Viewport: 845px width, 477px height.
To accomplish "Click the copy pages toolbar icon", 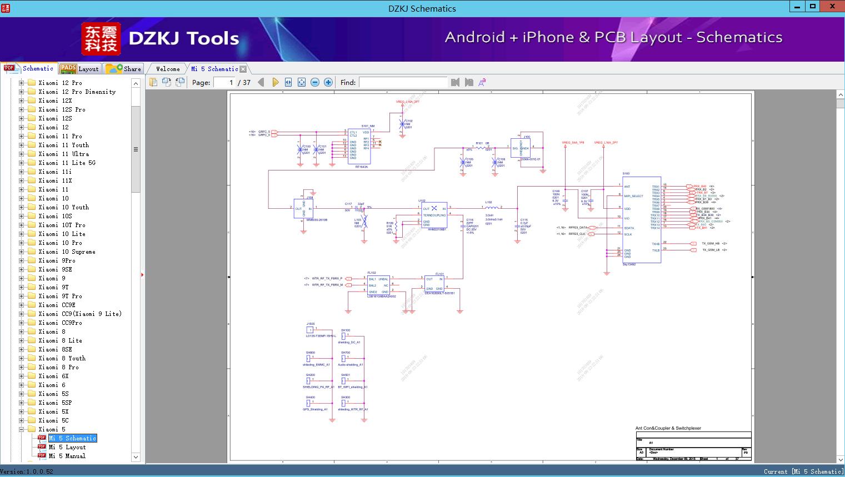I will [153, 82].
